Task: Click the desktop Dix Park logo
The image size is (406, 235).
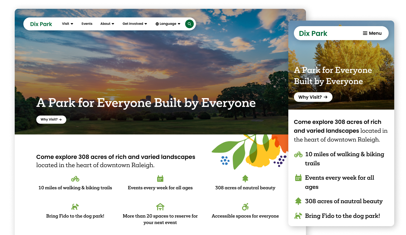Action: (41, 24)
